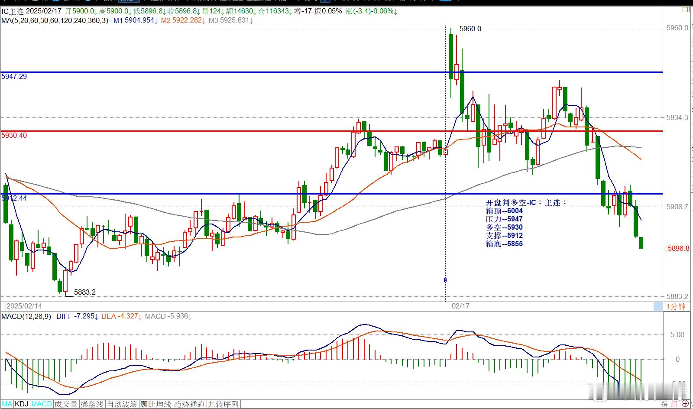Click the 5960.0 high price label

click(x=470, y=29)
